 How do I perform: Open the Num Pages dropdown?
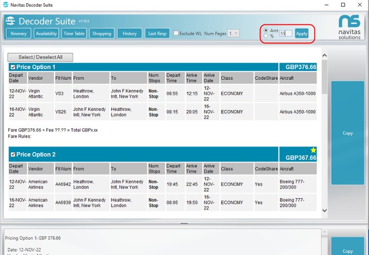pyautogui.click(x=234, y=33)
